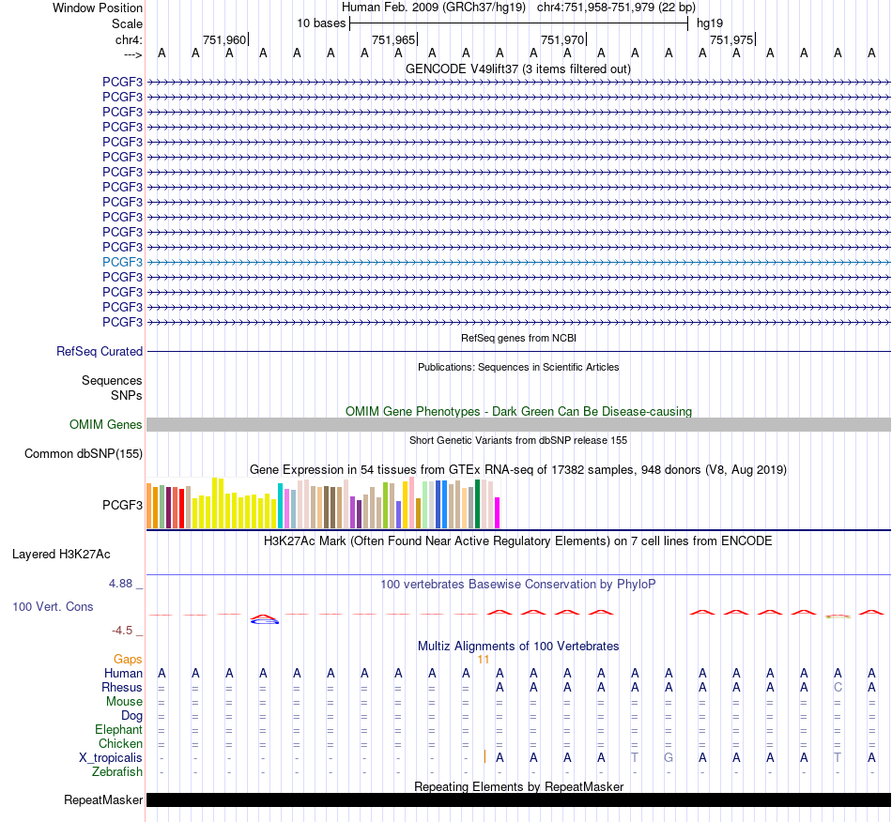Click the 10 bases scale bar
892x822 pixels.
coord(519,23)
